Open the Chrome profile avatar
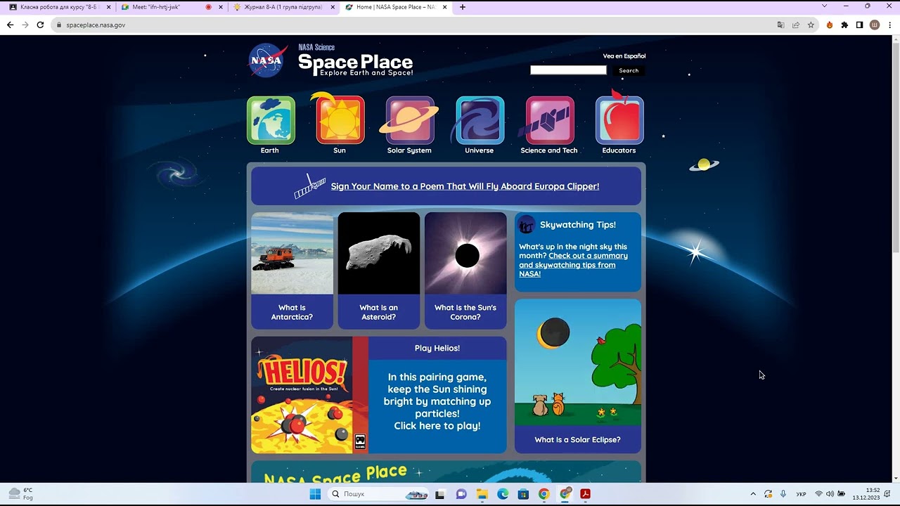This screenshot has width=900, height=506. [875, 25]
